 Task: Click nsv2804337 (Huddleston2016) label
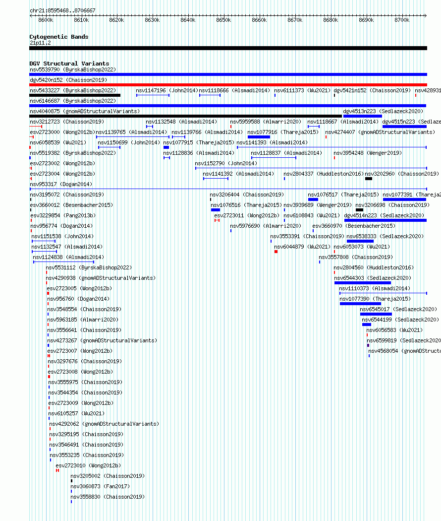tap(324, 174)
